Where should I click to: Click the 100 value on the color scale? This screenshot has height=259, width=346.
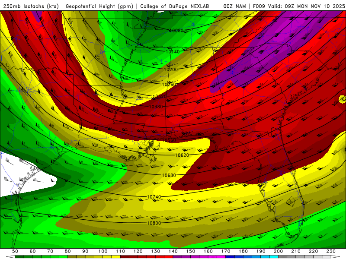pyautogui.click(x=103, y=251)
